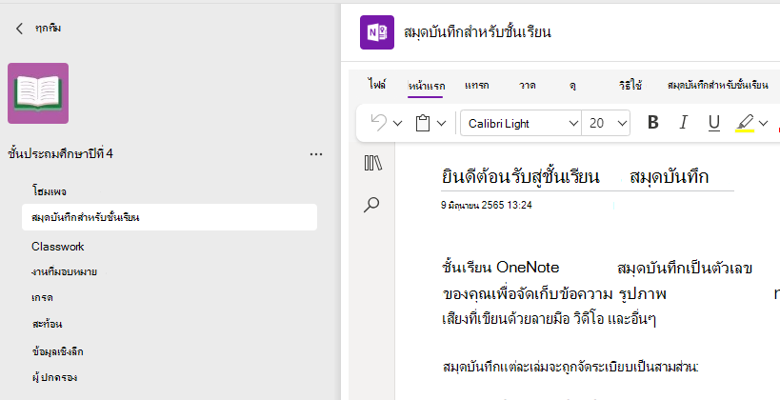Image resolution: width=780 pixels, height=400 pixels.
Task: Open ข้อมูลเชิงลึก (Insights) in sidebar
Action: click(x=57, y=351)
